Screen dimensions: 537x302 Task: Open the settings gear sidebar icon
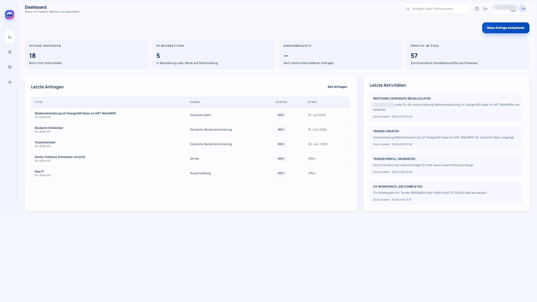[10, 82]
